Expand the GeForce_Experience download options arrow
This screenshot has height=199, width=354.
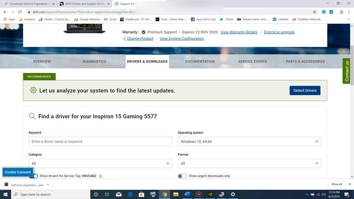click(48, 185)
